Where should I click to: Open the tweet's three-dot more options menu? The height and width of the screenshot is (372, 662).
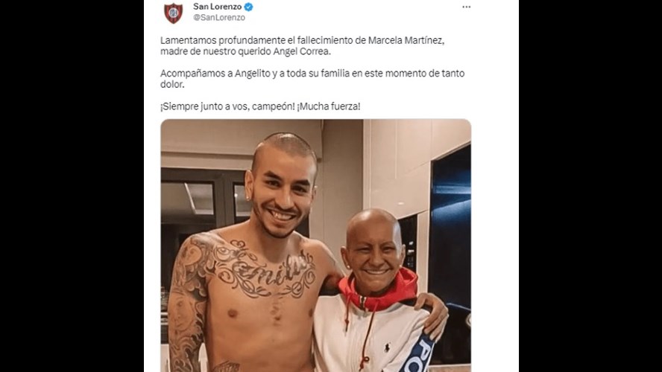[x=466, y=7]
